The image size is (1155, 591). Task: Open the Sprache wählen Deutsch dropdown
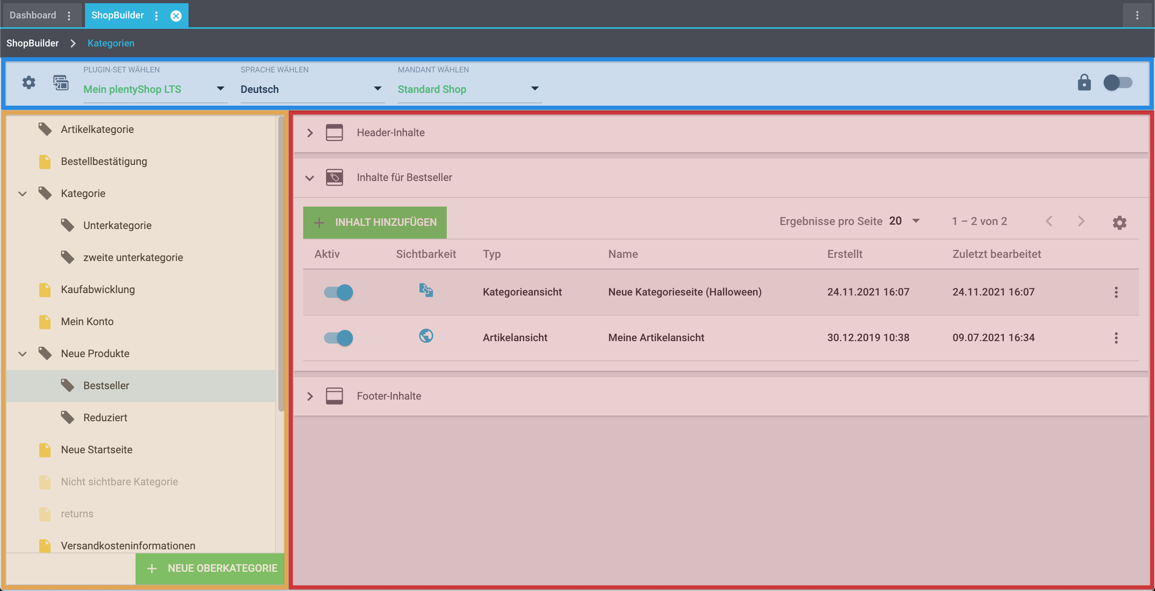coord(311,89)
